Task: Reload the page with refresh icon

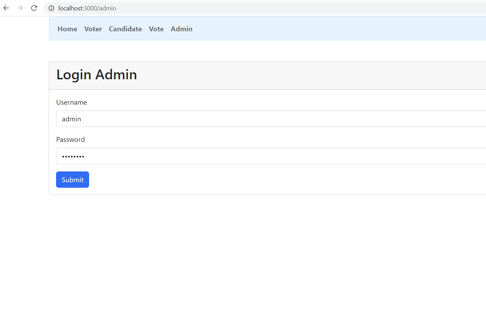Action: click(34, 8)
